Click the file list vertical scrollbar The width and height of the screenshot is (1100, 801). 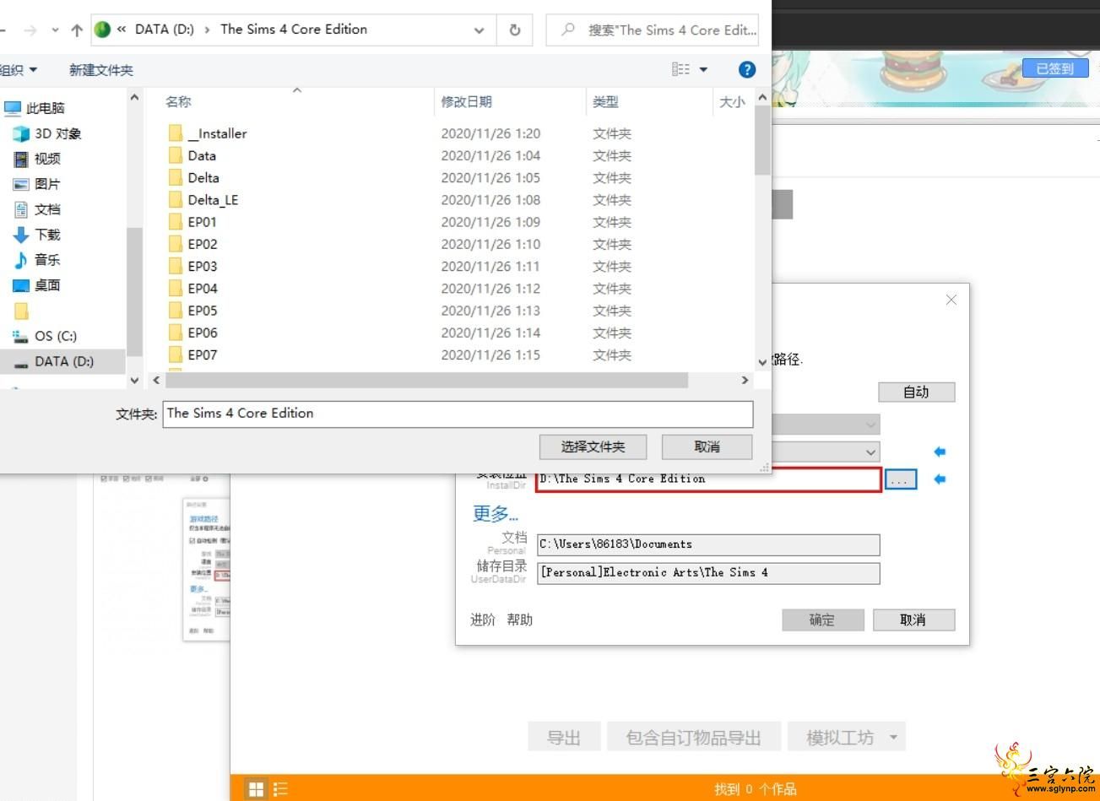pyautogui.click(x=762, y=139)
